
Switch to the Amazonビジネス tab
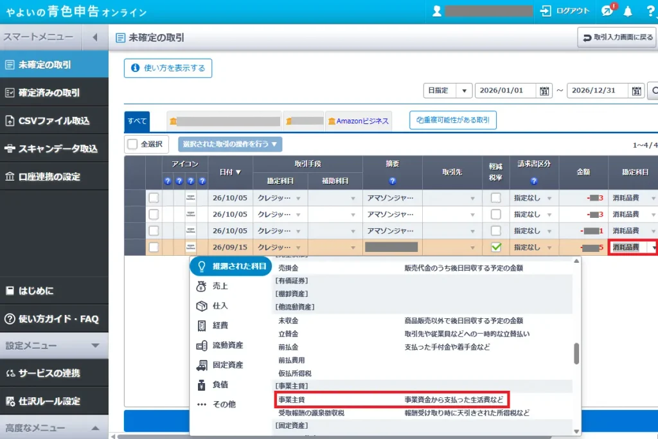pyautogui.click(x=359, y=121)
